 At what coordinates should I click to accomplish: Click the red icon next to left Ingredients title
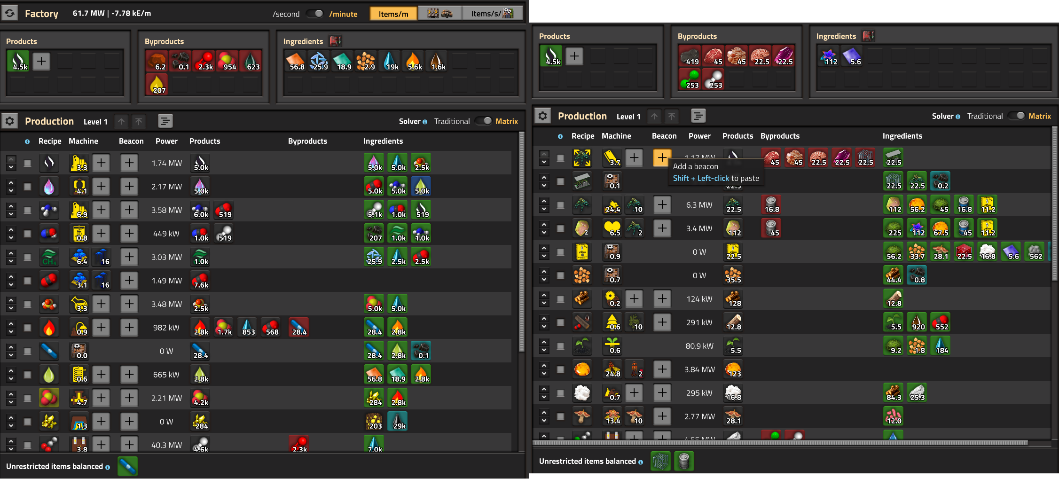tap(335, 41)
